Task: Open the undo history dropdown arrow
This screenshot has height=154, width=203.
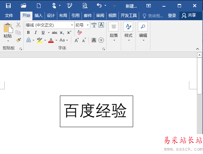Action: (105, 6)
